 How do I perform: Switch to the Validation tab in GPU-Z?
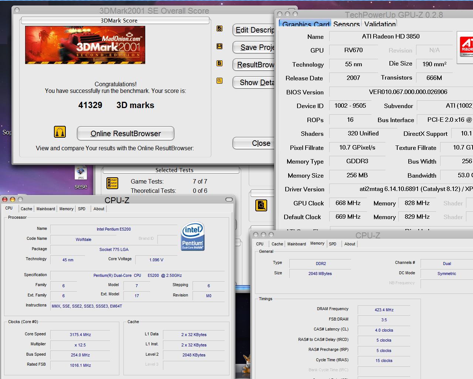click(380, 24)
